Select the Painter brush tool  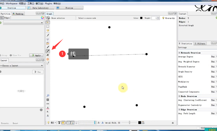48,35
